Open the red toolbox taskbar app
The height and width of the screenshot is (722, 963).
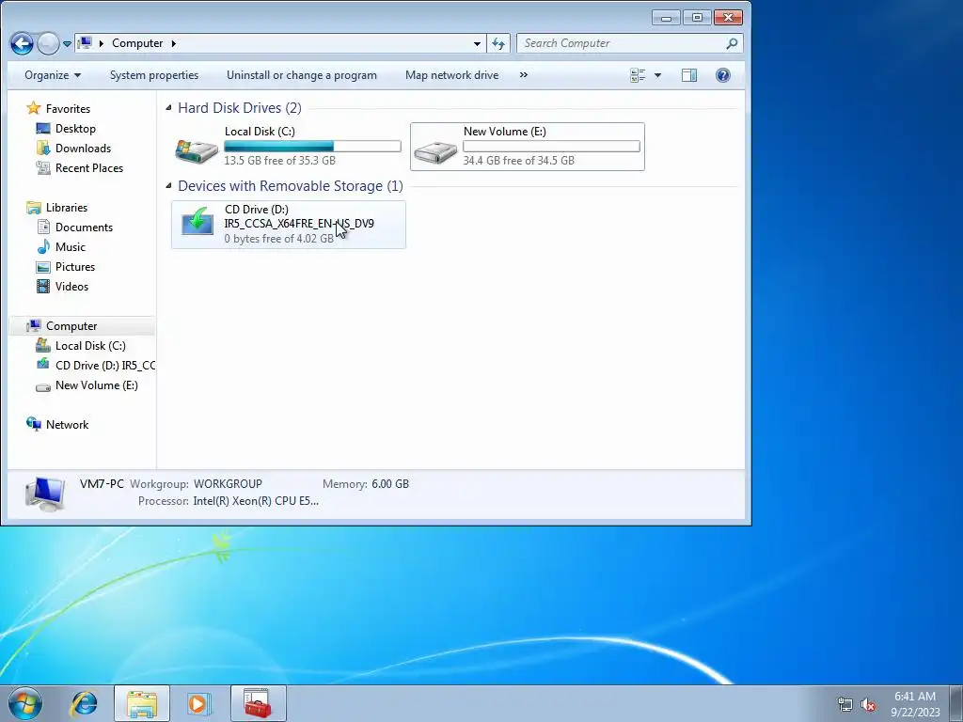point(258,703)
